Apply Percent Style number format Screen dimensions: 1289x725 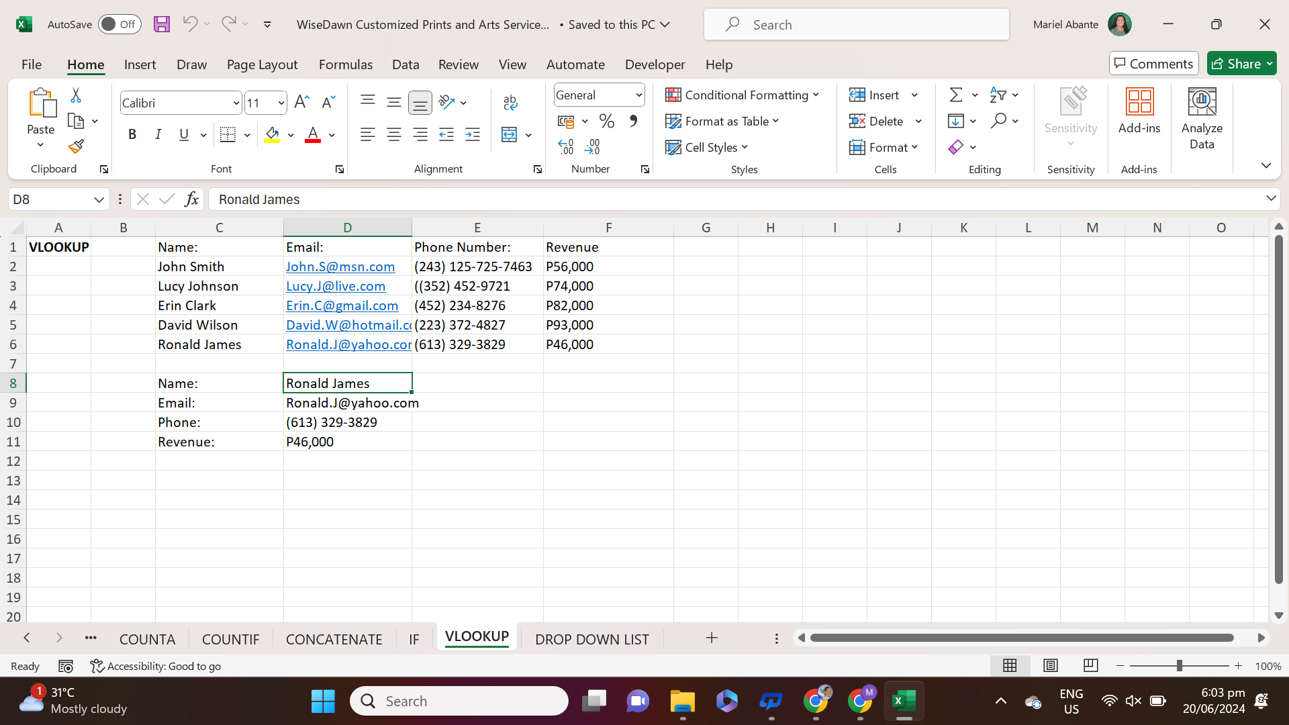point(606,122)
